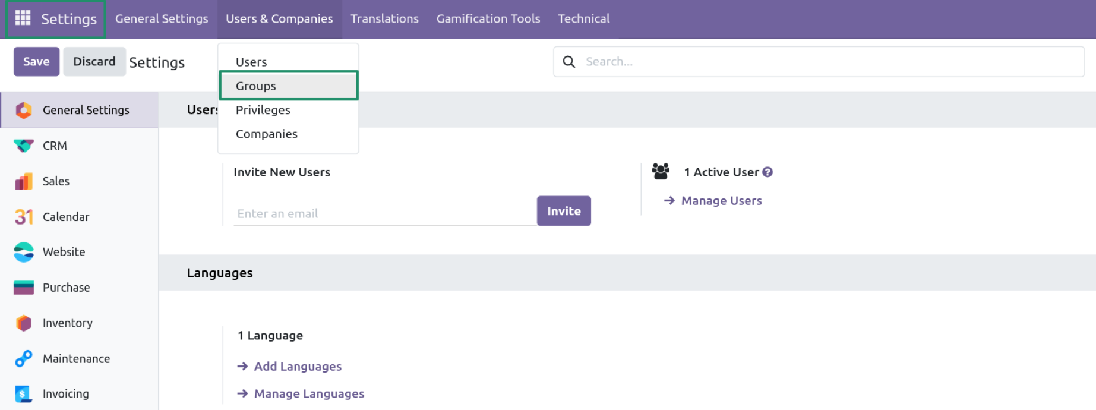Click the Inventory box icon
This screenshot has height=410, width=1096.
[24, 323]
